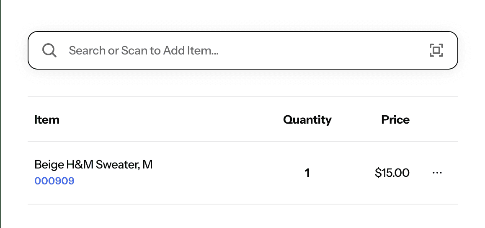Image resolution: width=485 pixels, height=228 pixels.
Task: Focus the Search or Scan to Add Item field
Action: click(242, 50)
